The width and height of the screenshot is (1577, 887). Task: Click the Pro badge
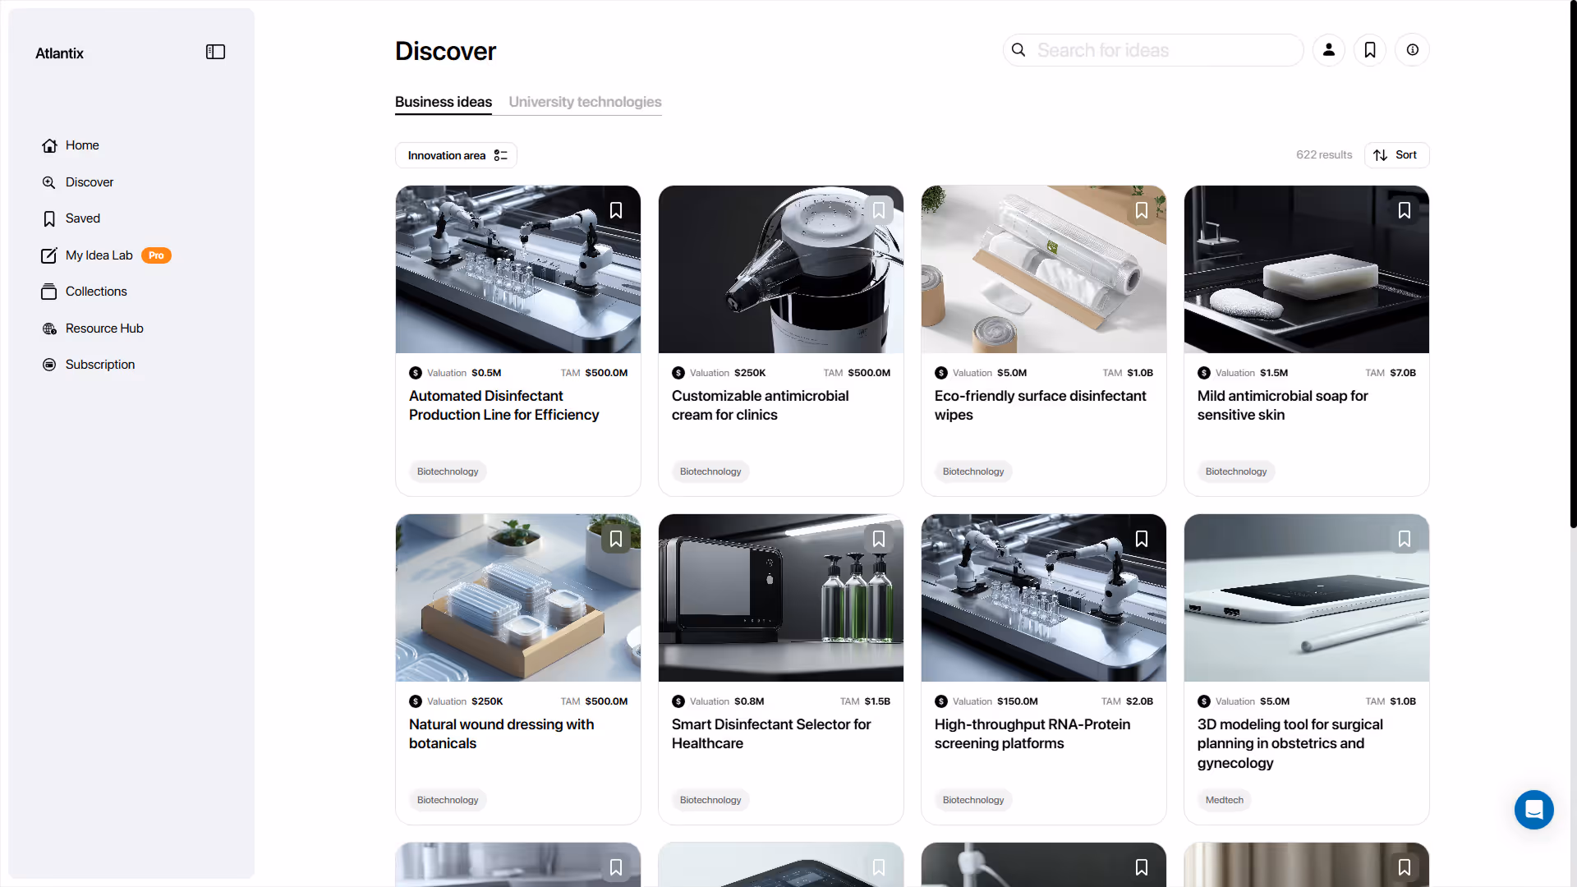point(156,255)
